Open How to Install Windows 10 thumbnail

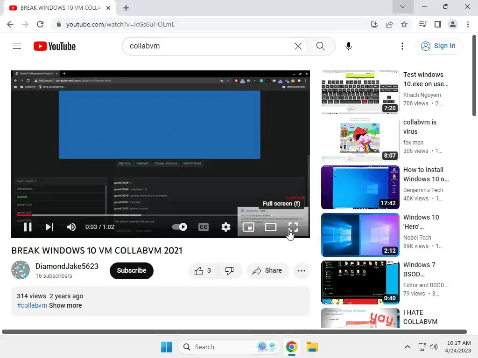coord(360,187)
